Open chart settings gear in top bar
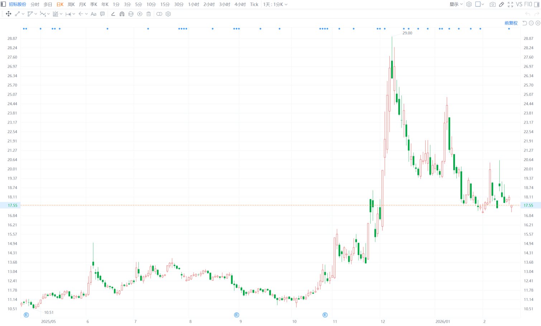 (x=469, y=4)
